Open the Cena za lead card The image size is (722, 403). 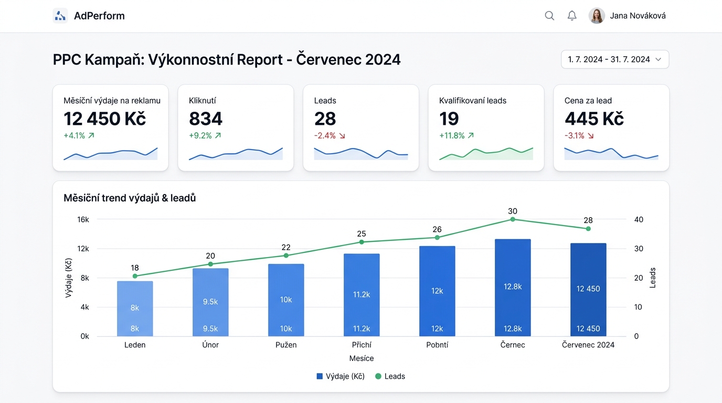(x=611, y=128)
